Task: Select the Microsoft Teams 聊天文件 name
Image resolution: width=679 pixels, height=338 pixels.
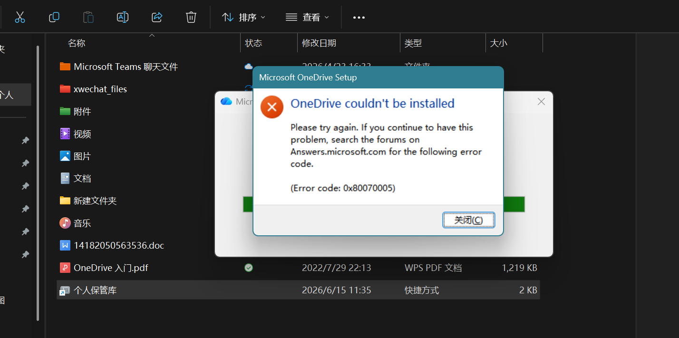Action: (x=126, y=67)
